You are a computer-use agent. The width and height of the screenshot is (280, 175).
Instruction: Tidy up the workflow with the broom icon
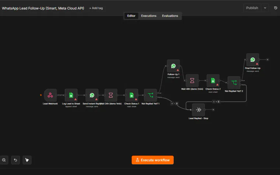[x=27, y=160]
